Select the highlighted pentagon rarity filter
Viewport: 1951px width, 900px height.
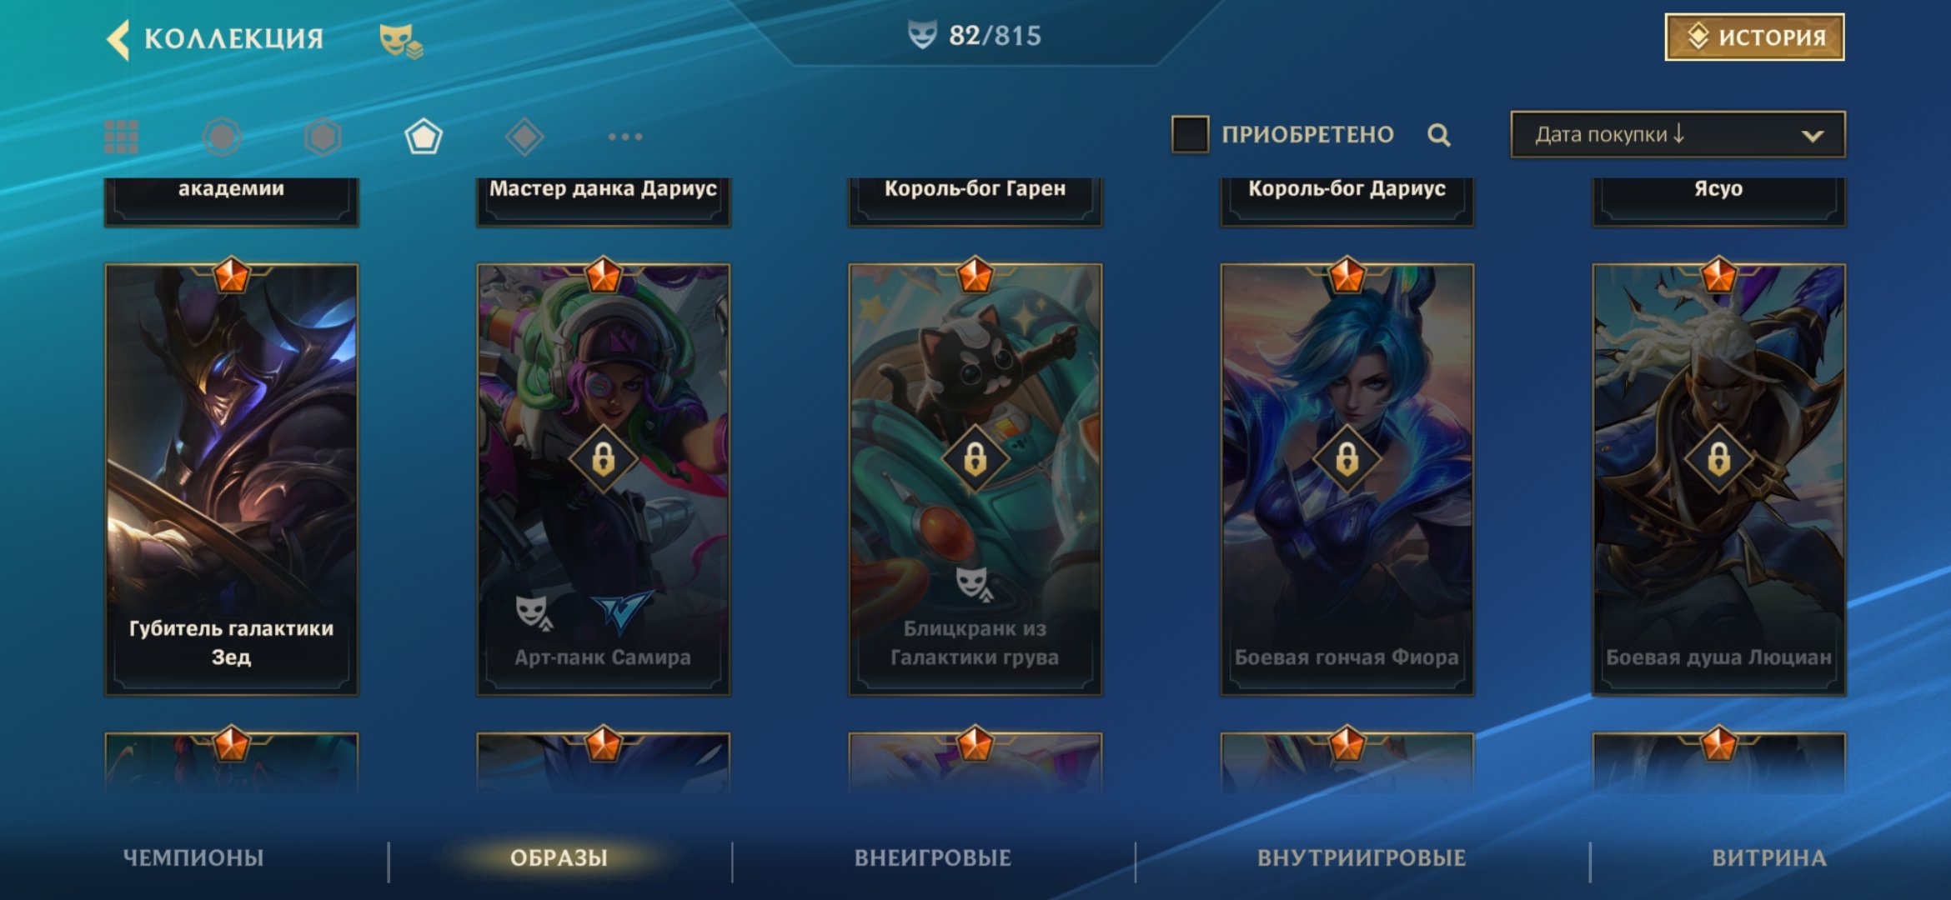coord(424,137)
